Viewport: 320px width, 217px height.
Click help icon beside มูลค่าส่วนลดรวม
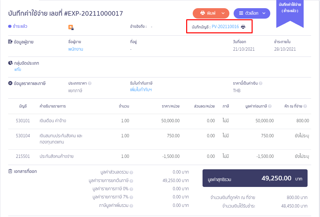(x=131, y=172)
